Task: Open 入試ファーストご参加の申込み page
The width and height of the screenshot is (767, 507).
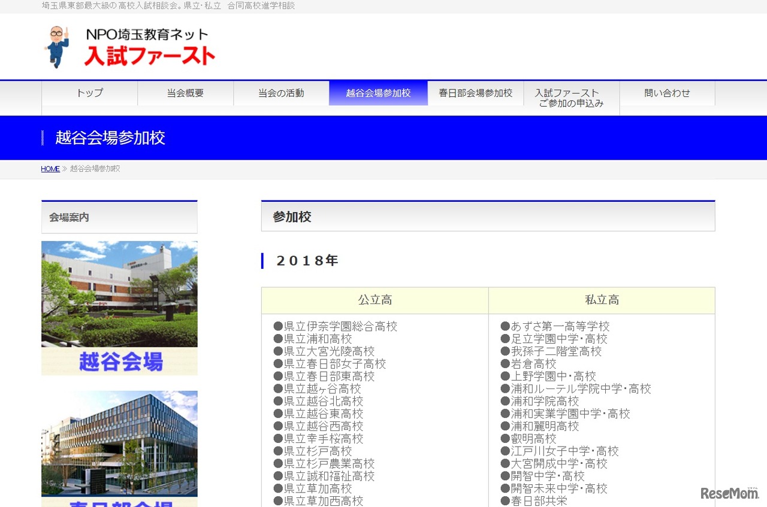Action: click(571, 98)
